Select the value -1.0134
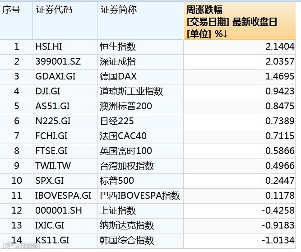Viewport: 301px width, 252px height. 278,240
